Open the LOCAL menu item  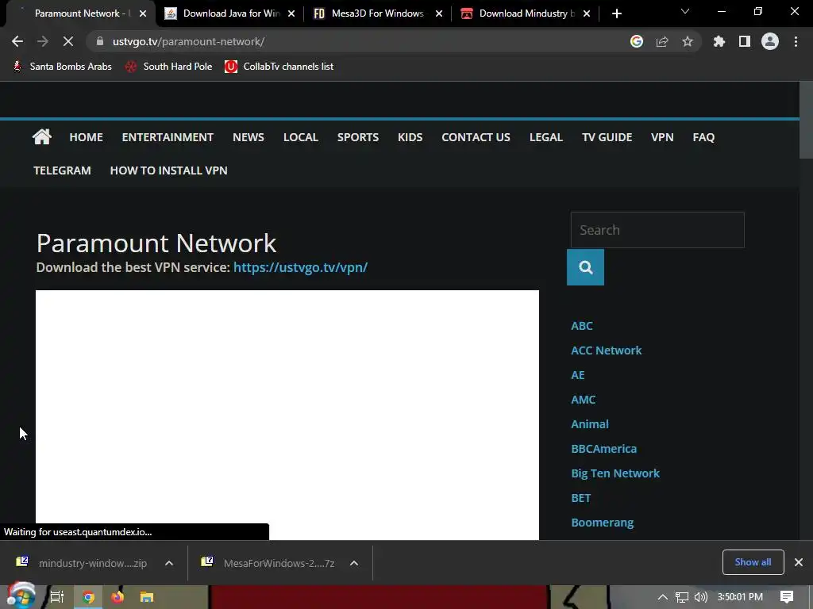point(301,137)
